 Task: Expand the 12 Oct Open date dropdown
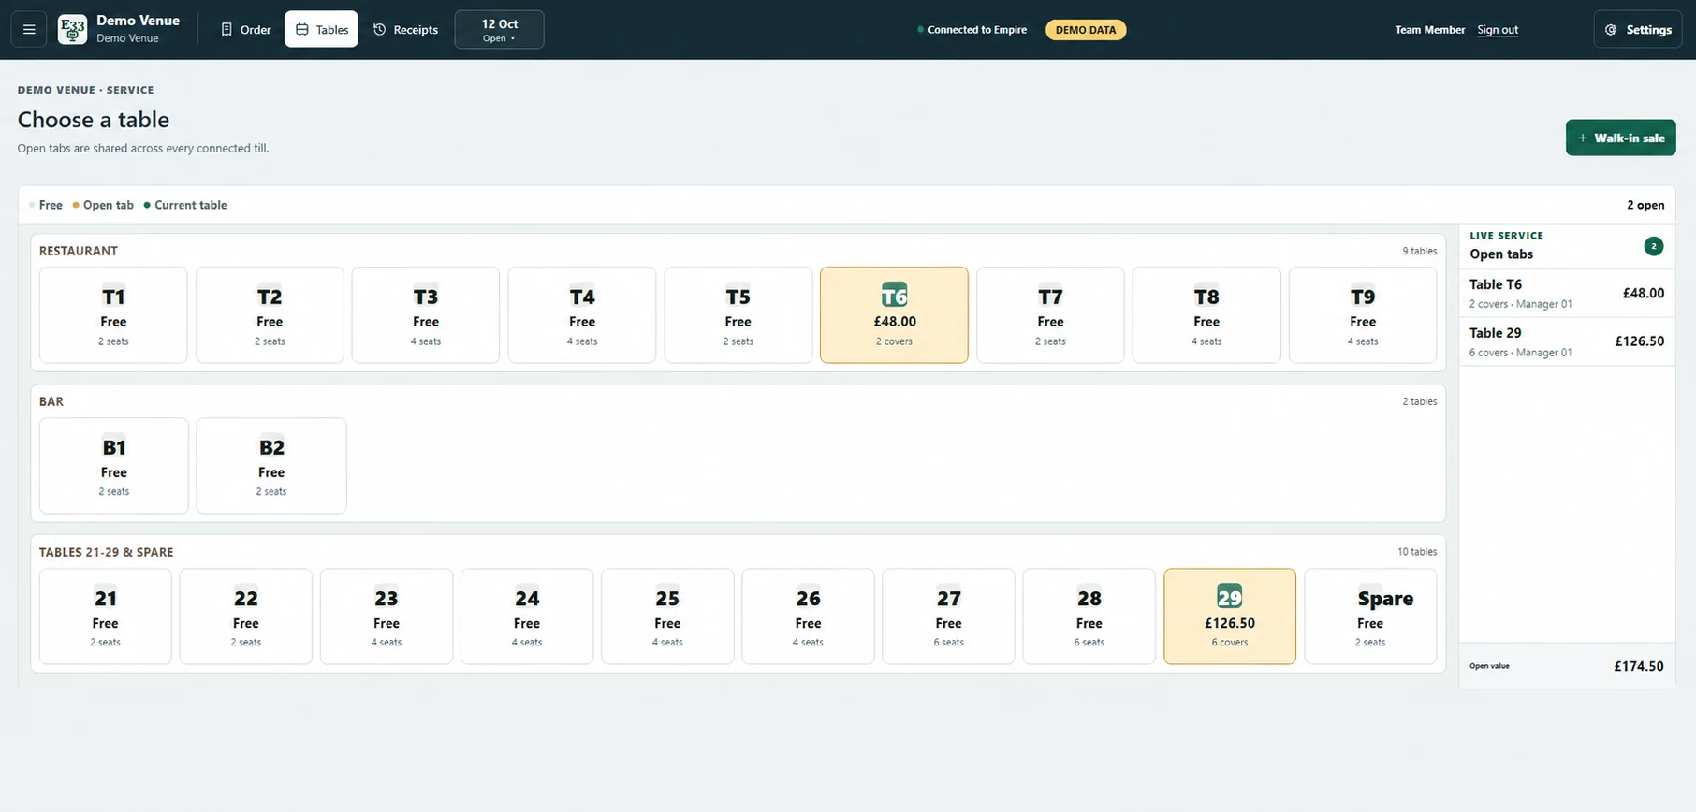coord(499,29)
